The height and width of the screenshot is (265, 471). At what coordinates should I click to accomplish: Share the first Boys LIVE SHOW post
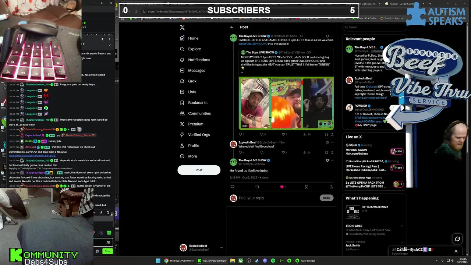click(332, 134)
